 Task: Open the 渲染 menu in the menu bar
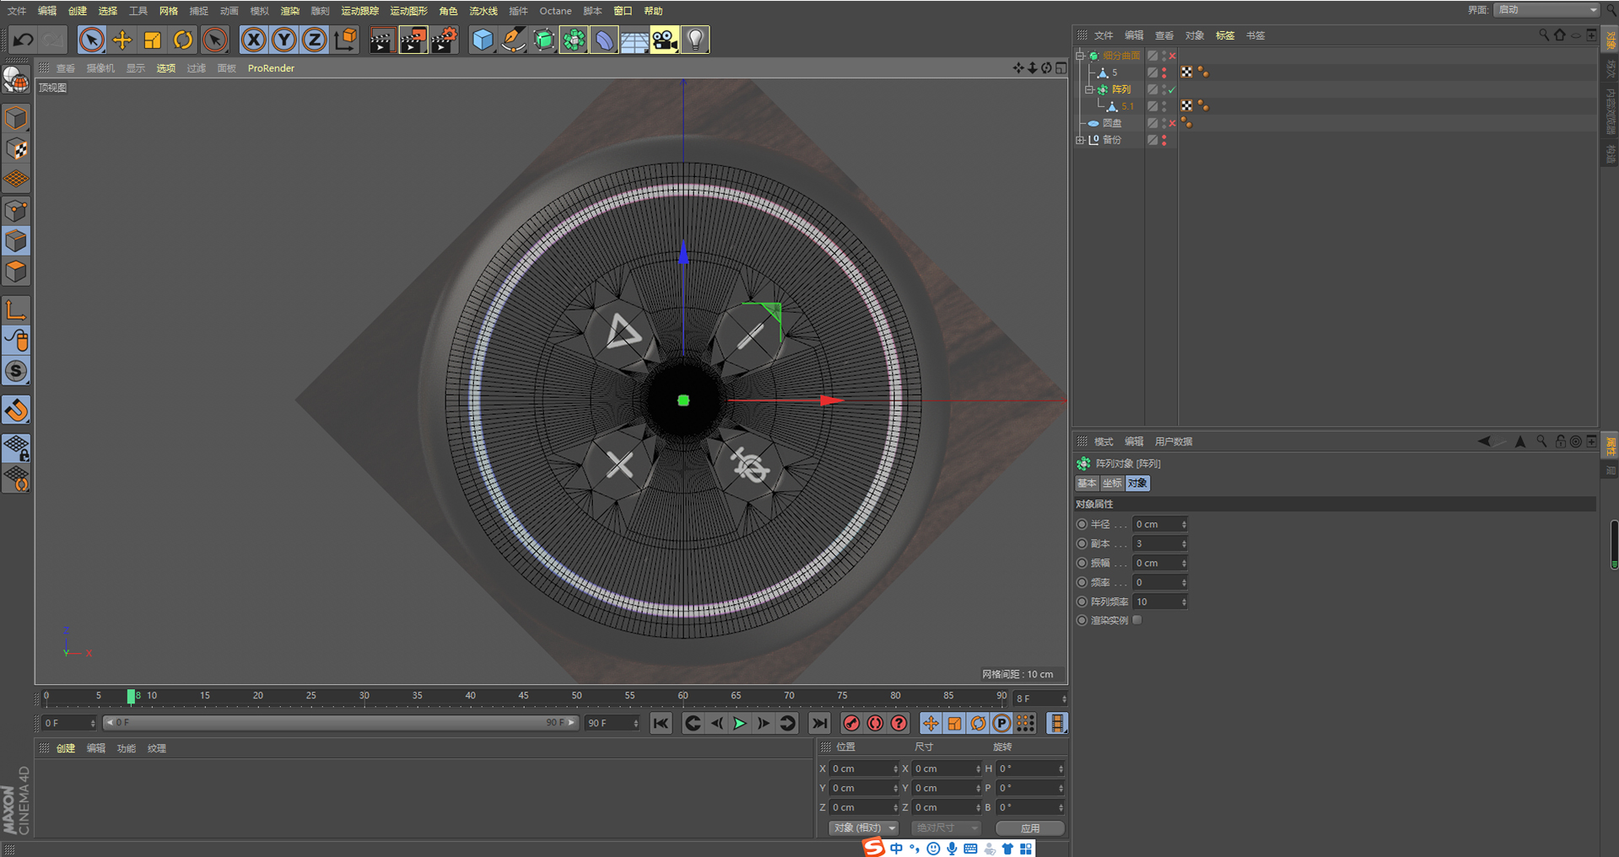click(x=289, y=11)
